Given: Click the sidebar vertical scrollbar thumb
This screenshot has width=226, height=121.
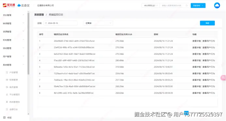Looking at the screenshot, I should 28,44.
